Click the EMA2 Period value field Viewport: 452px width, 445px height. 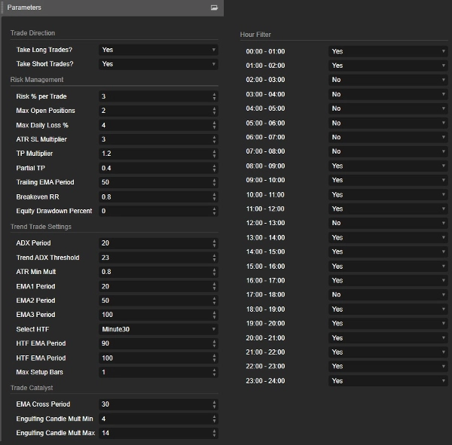point(158,300)
